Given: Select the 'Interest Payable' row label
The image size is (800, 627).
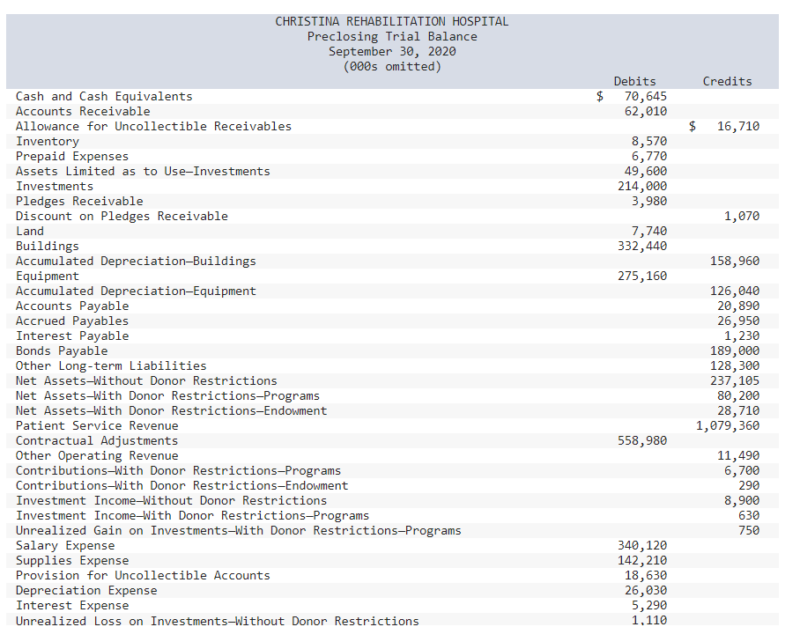Looking at the screenshot, I should tap(72, 336).
